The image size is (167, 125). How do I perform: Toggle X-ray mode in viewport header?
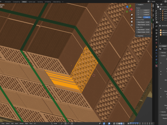point(114,124)
